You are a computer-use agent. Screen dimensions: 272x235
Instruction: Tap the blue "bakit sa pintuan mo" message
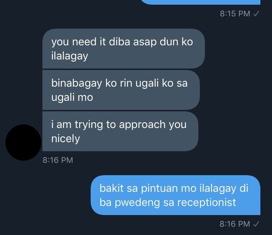point(176,195)
